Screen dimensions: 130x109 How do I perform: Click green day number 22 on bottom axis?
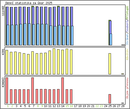[x=97, y=106]
